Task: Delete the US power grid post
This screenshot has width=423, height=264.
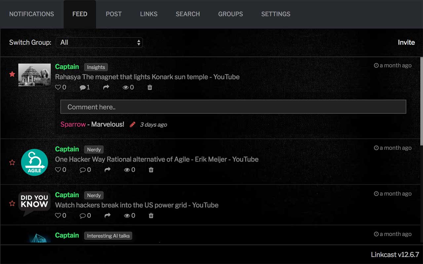Action: (151, 216)
